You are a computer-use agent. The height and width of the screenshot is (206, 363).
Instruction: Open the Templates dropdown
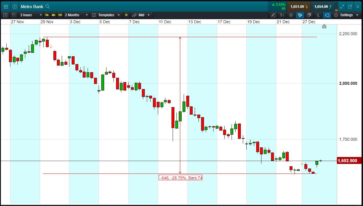(x=106, y=15)
